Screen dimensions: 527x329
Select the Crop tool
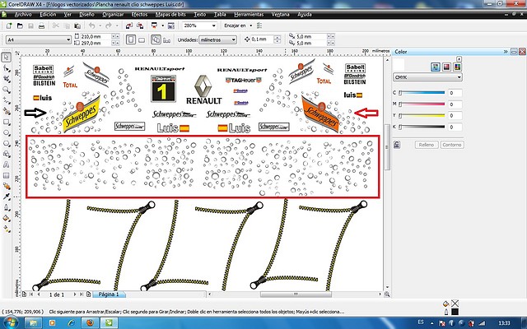click(x=6, y=79)
